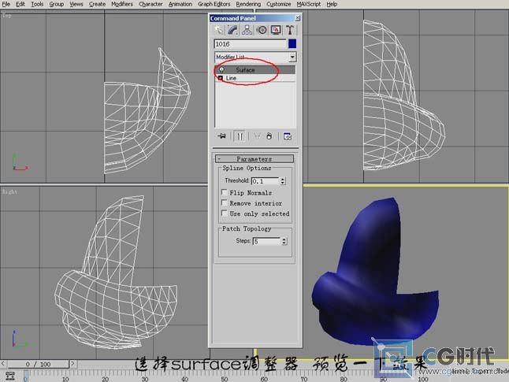The image size is (509, 382).
Task: Open the Create menu
Action: click(x=97, y=4)
